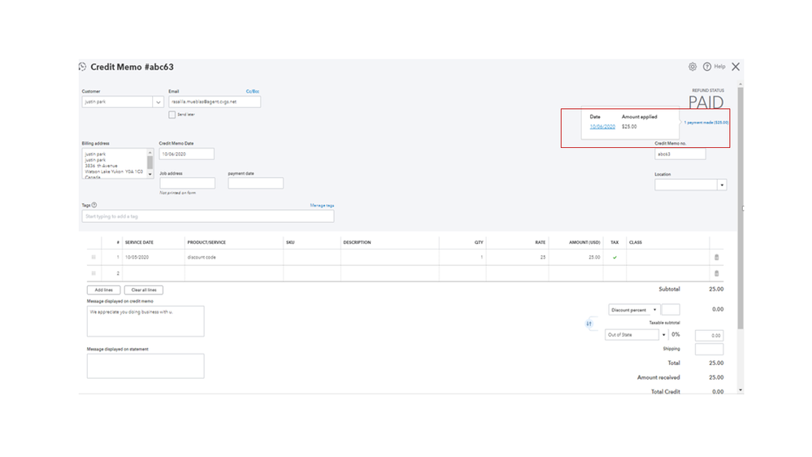This screenshot has width=812, height=457.
Task: Click the Credit Memo Date field
Action: click(186, 154)
